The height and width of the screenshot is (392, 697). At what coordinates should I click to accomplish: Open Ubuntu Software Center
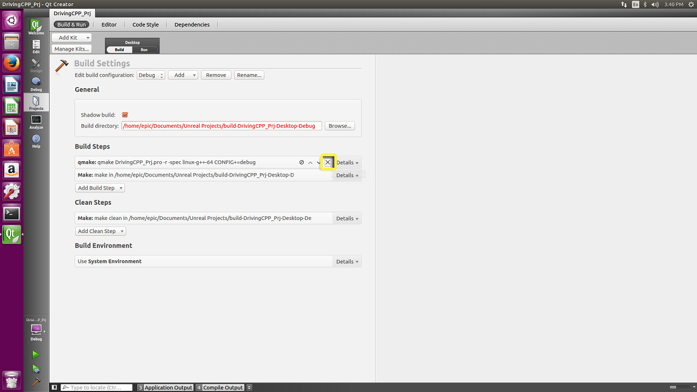[x=11, y=149]
